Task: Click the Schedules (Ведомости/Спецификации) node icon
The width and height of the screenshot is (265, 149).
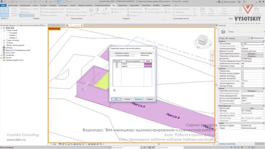Action: point(4,50)
